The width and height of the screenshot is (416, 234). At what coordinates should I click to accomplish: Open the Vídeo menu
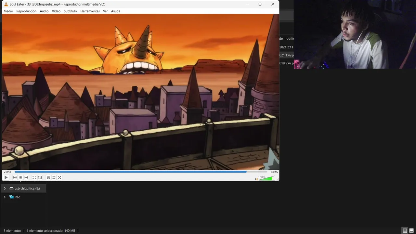click(56, 11)
